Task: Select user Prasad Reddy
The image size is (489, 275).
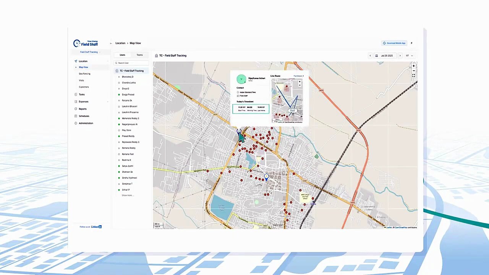Action: point(128,136)
